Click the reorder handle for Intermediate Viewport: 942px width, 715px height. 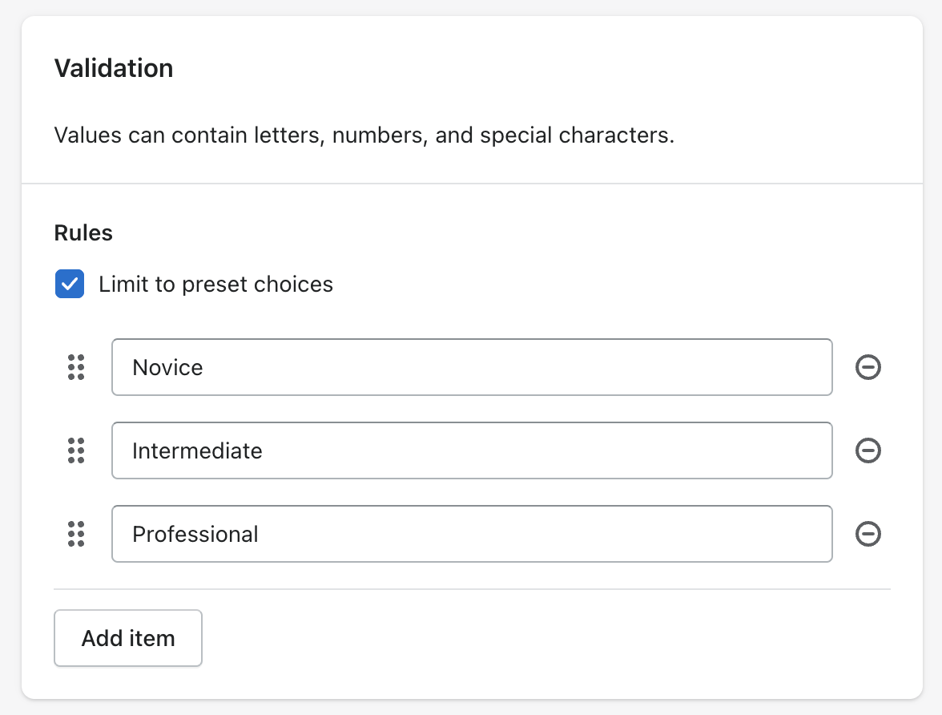pos(76,450)
